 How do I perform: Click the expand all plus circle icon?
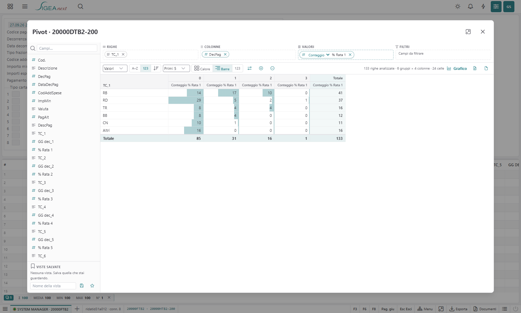click(261, 68)
